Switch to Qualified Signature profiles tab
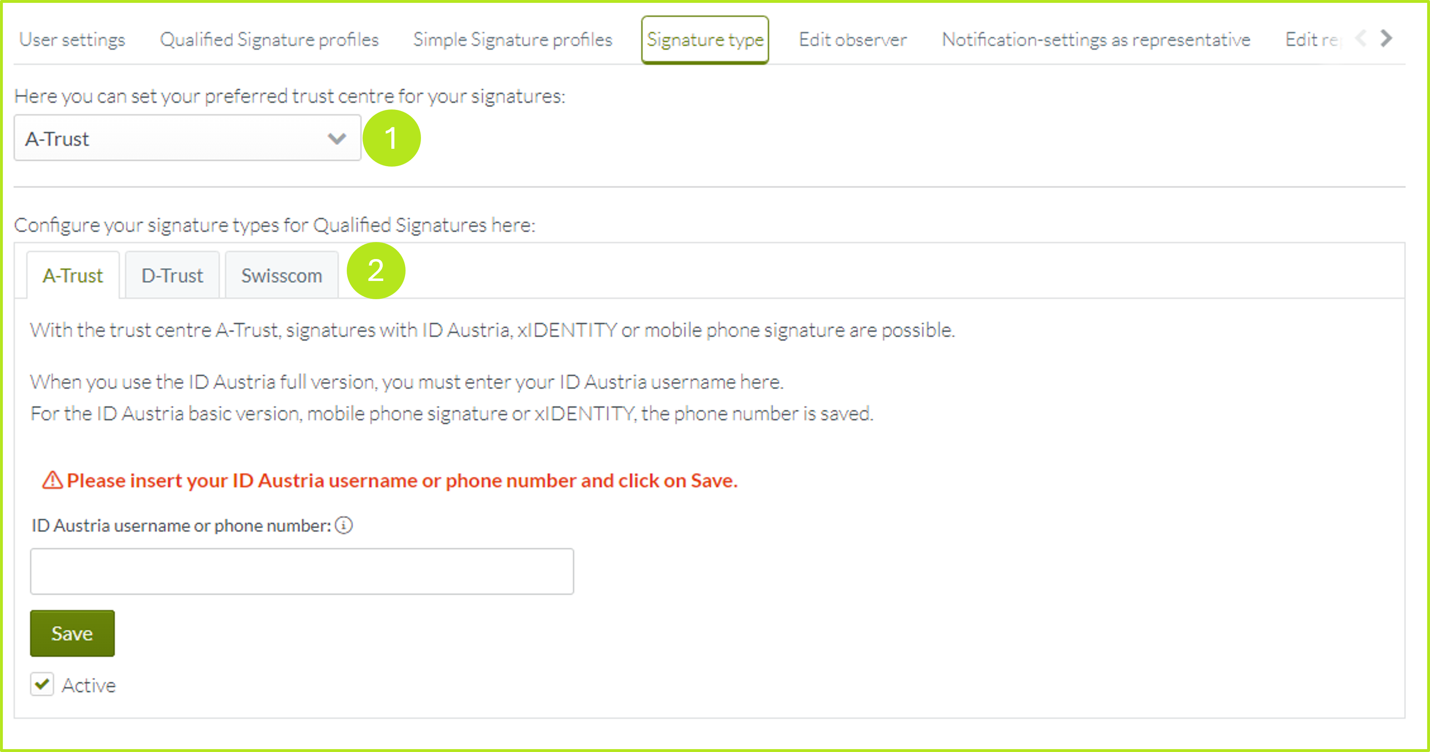Viewport: 1430px width, 752px height. [269, 39]
